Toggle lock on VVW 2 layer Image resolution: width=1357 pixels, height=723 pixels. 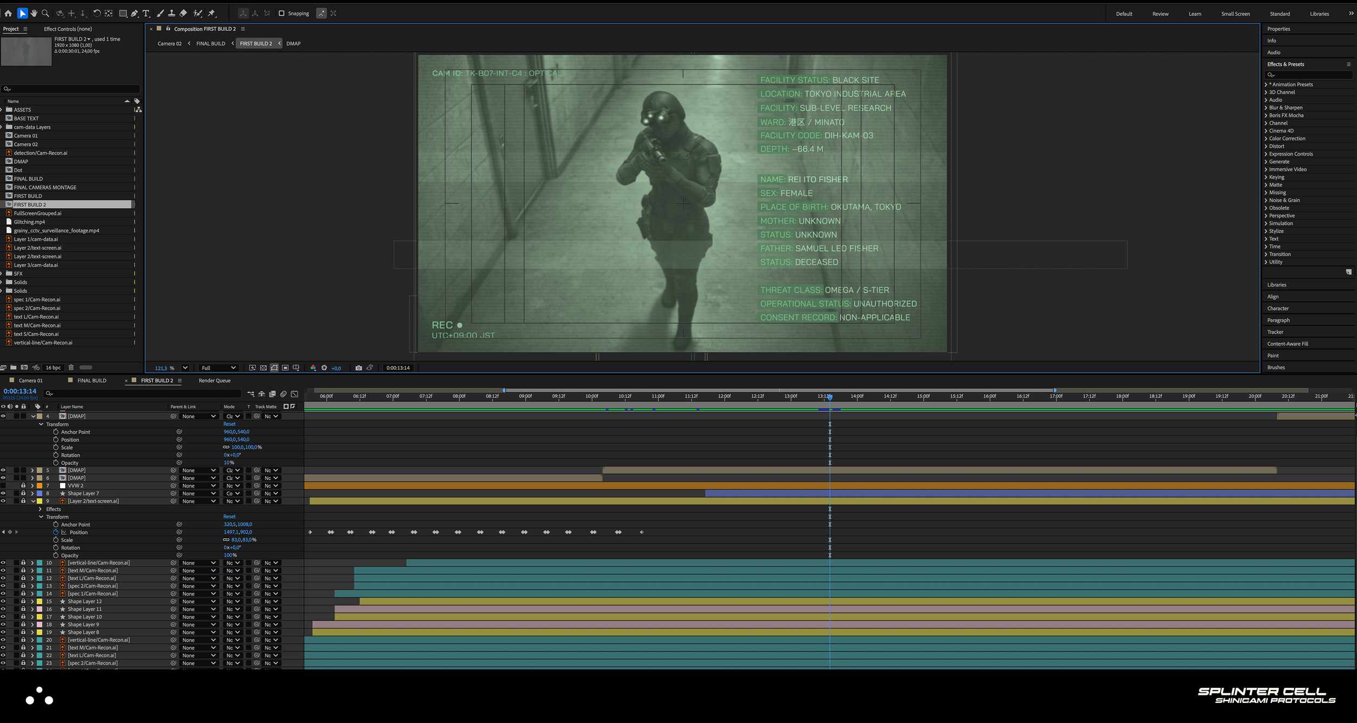tap(23, 485)
